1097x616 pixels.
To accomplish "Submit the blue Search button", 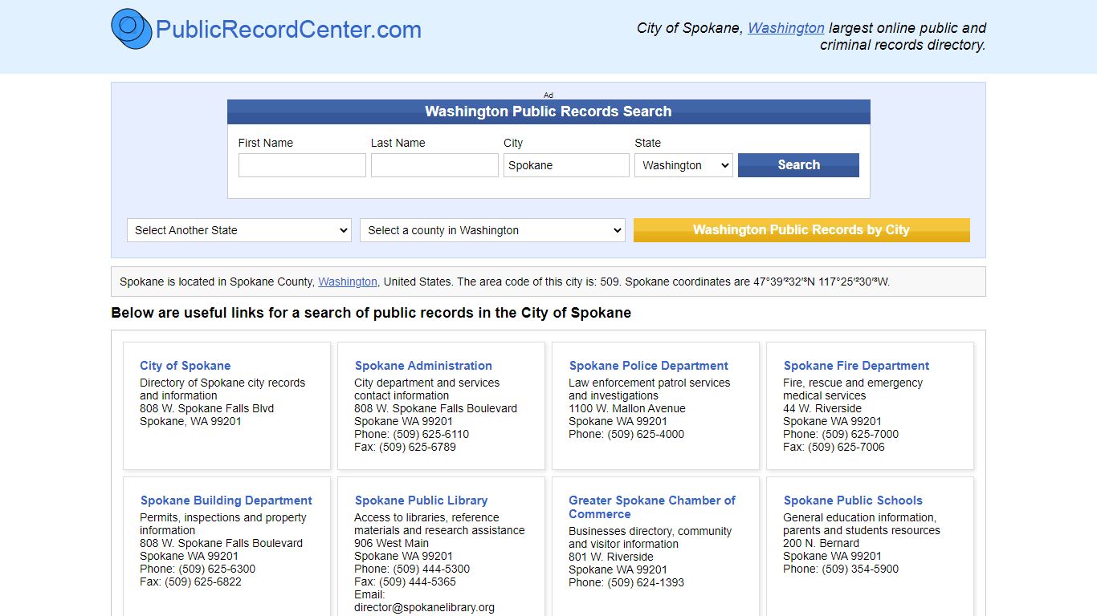I will tap(798, 165).
